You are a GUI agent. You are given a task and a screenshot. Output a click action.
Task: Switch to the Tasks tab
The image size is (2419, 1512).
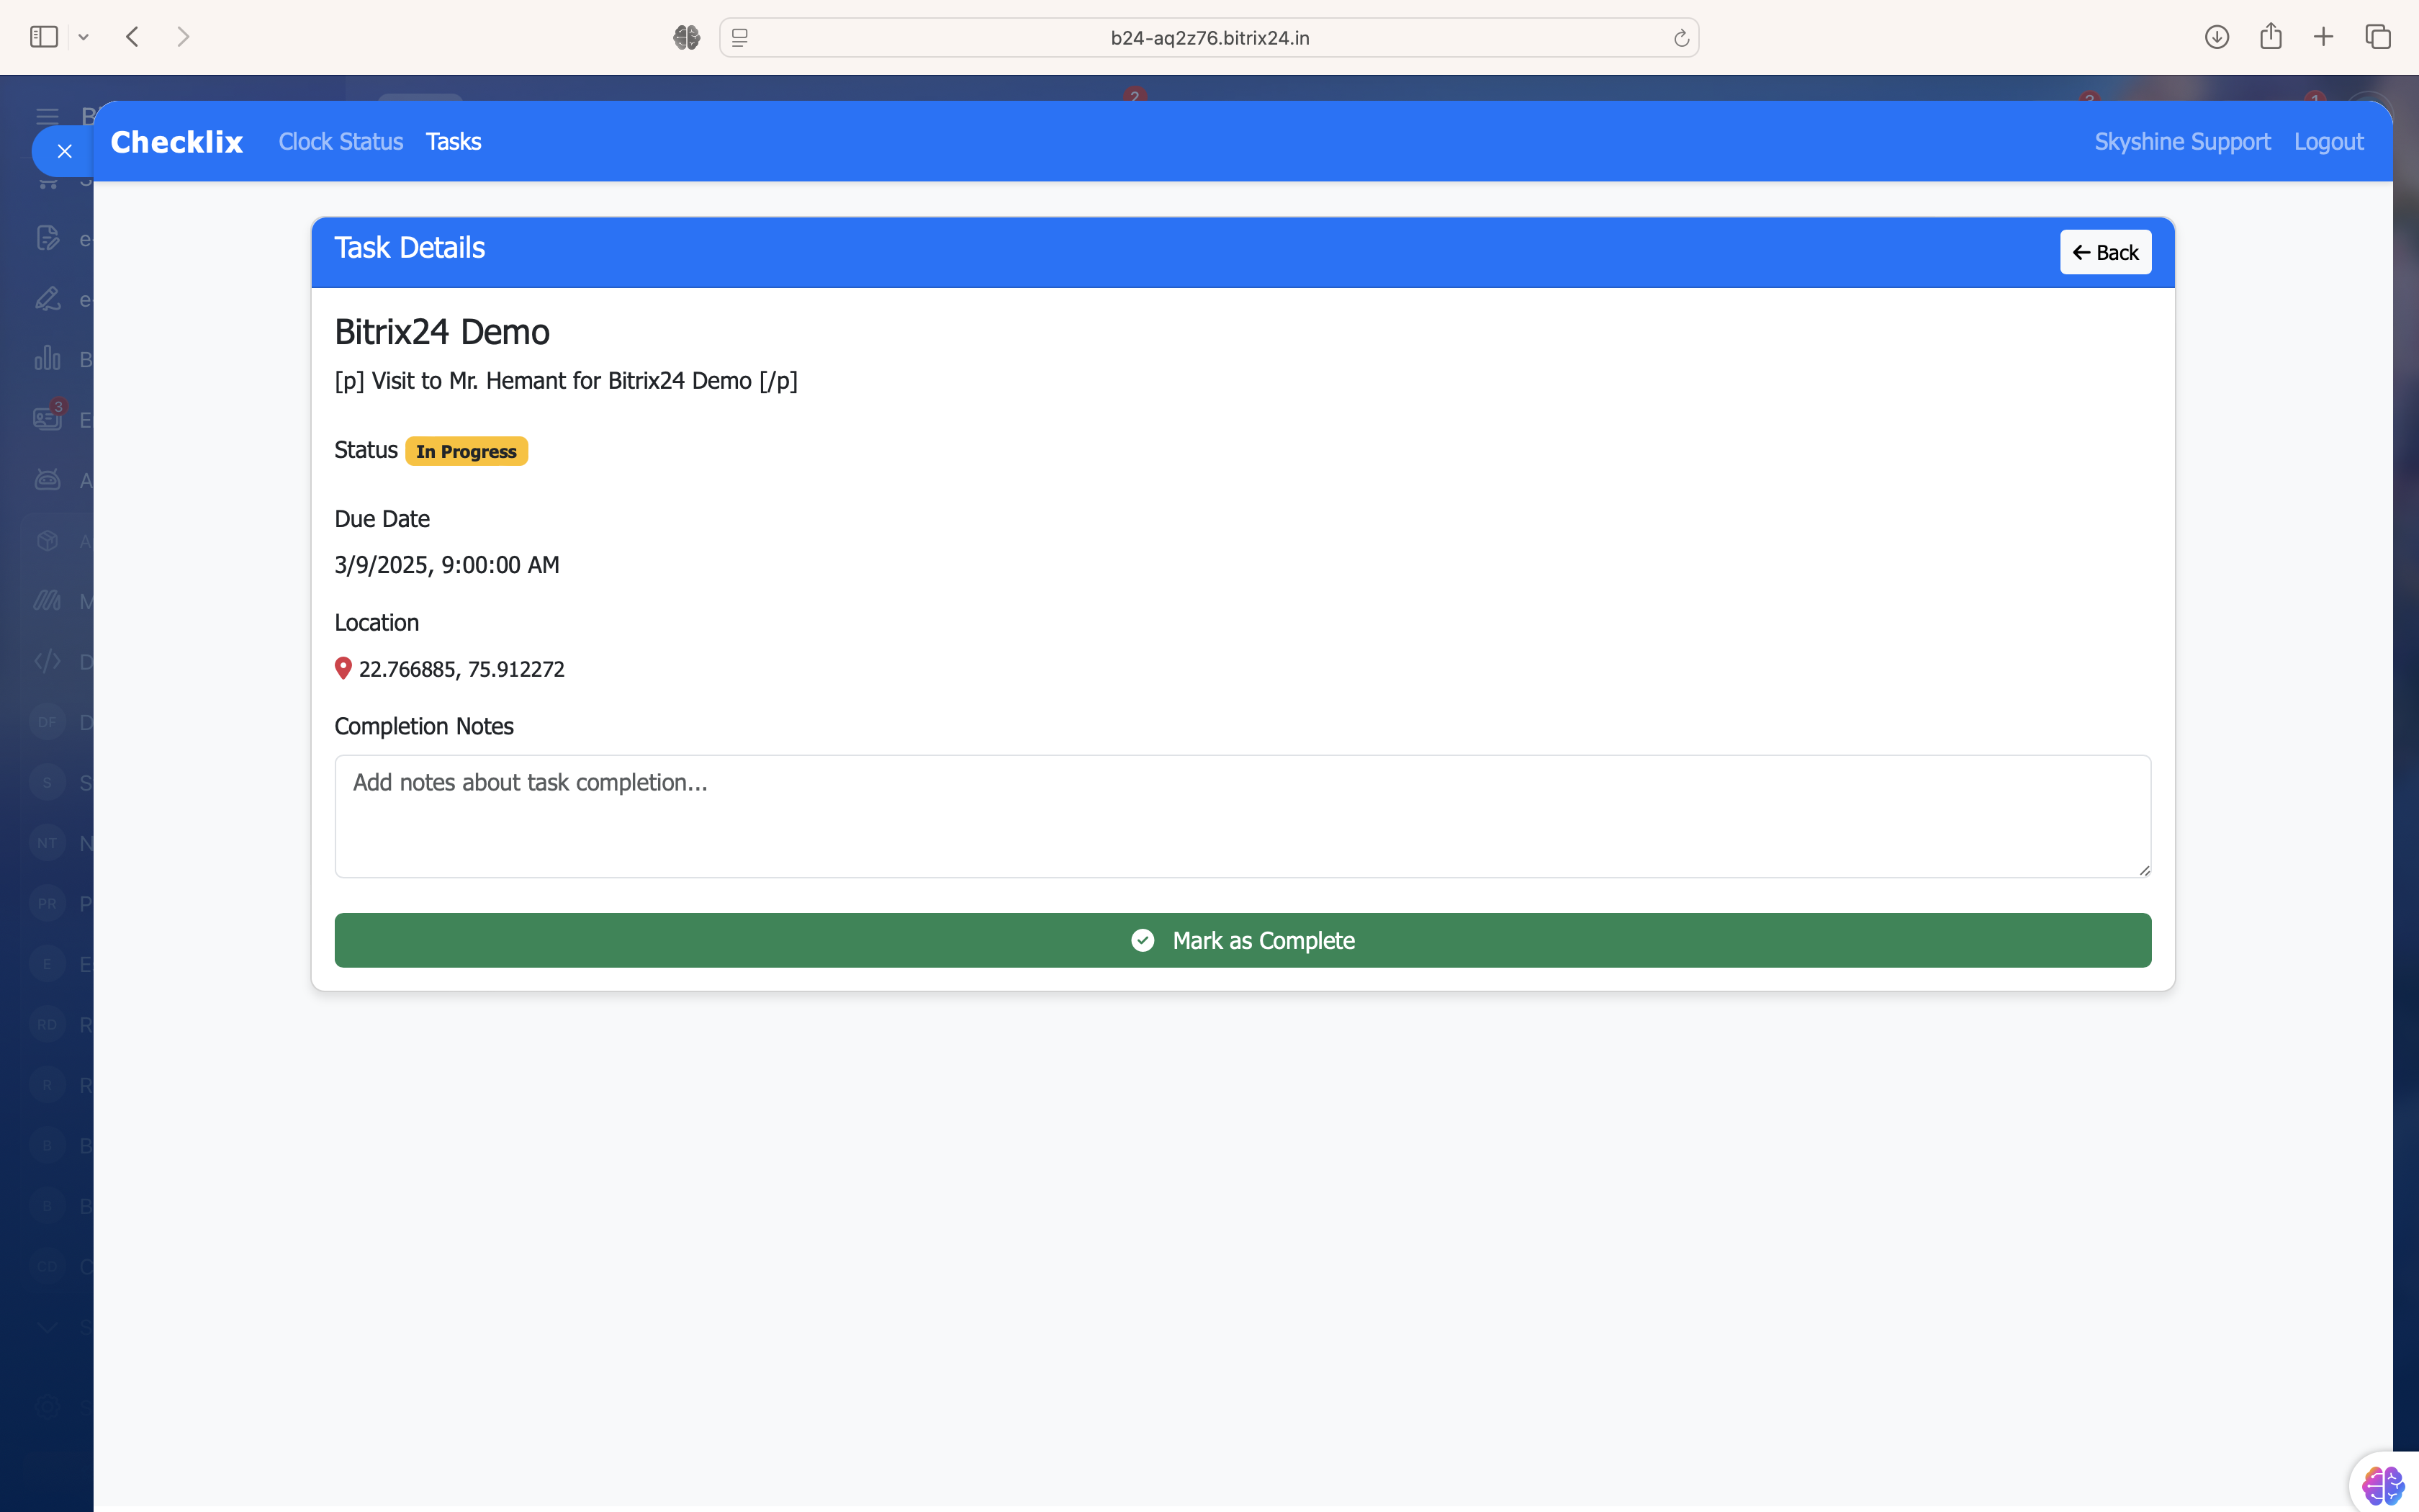[x=453, y=141]
